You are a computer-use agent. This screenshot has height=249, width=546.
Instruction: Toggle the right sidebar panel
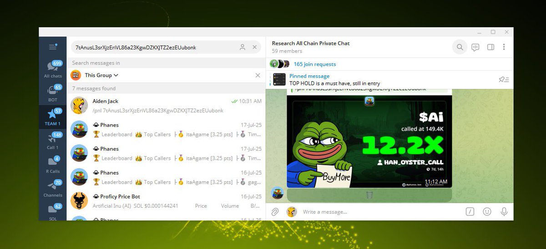490,47
